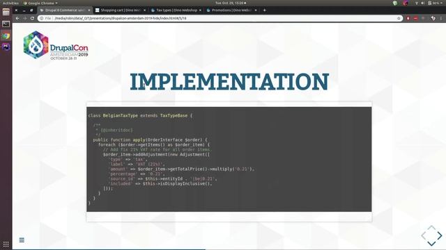
Task: Go to slide below with down arrow
Action: [x=431, y=244]
